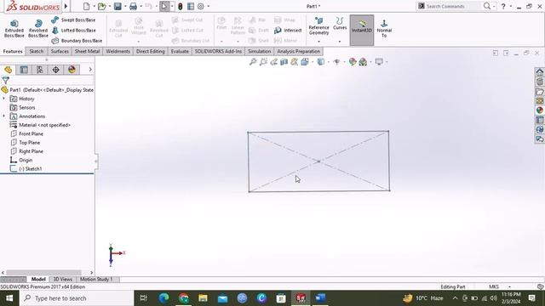Switch to the Weldments tab
The height and width of the screenshot is (306, 545).
[x=118, y=51]
